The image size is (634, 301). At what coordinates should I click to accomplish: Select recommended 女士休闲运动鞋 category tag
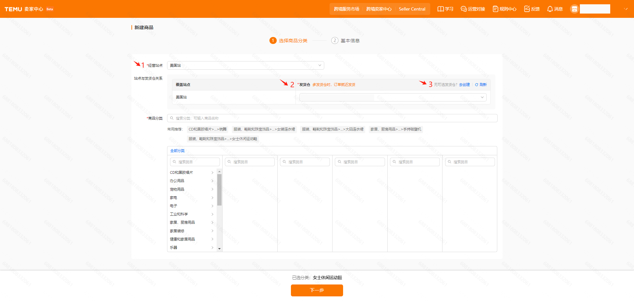coord(223,139)
